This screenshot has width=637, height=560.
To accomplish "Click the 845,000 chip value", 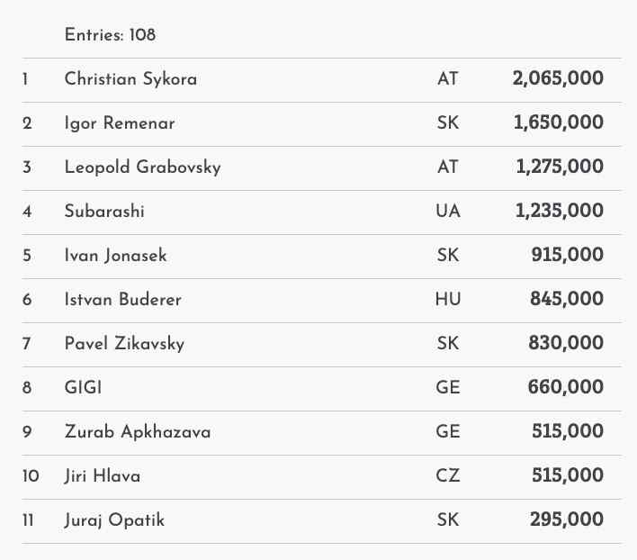I will [x=566, y=300].
